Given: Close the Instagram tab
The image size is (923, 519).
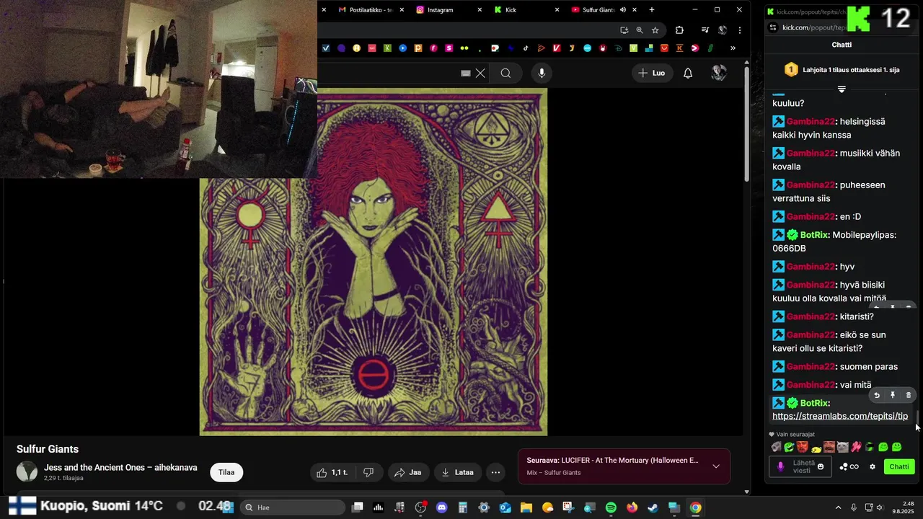Looking at the screenshot, I should click(x=480, y=9).
